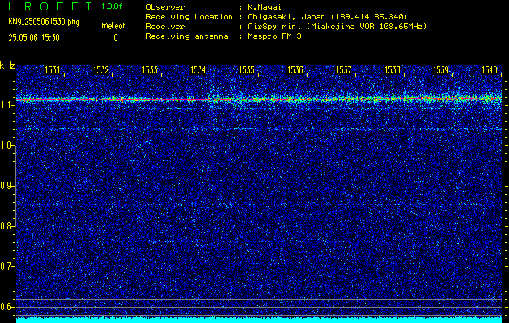The image size is (509, 323).
Task: Click the date stamp 25.05.06 15:30
Action: point(34,38)
